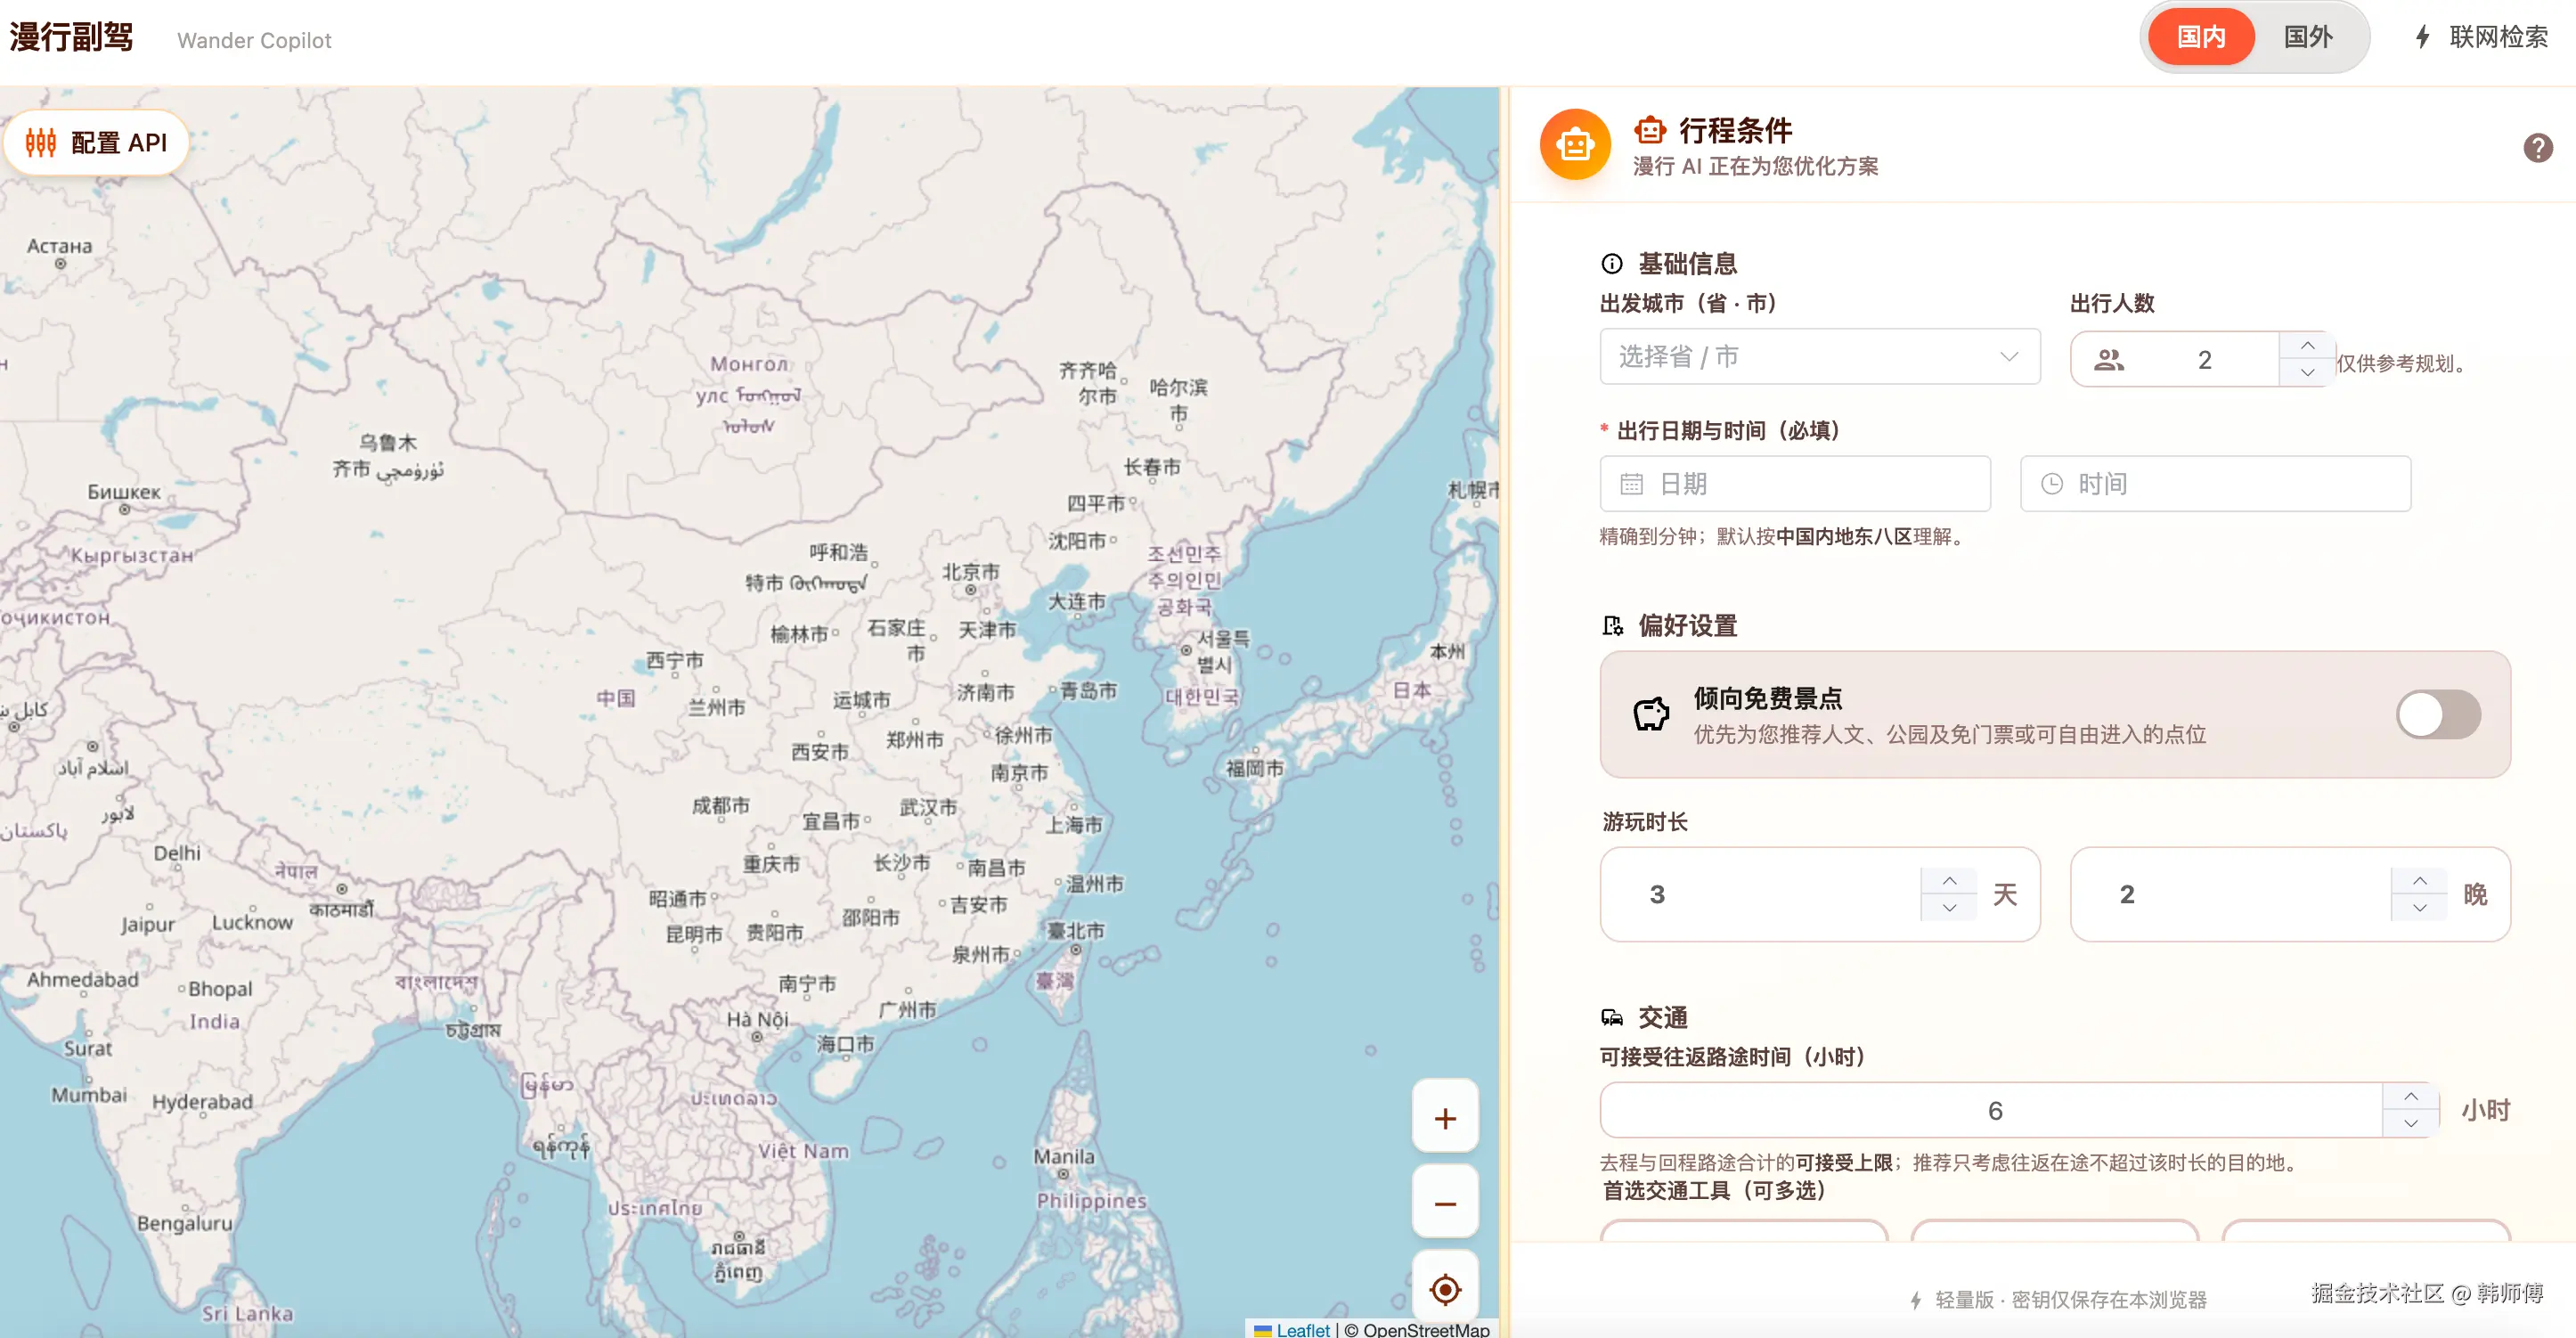Switch to the 国外 tab
The image size is (2576, 1338).
[2308, 37]
